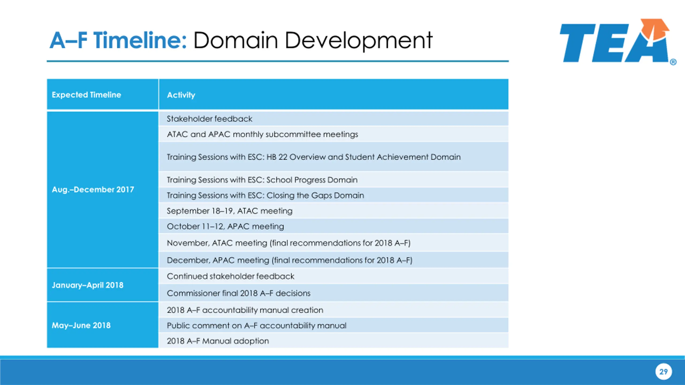Click 'ATAC and APAC monthly subcommittee meetings' row
The image size is (685, 385).
tap(334, 134)
